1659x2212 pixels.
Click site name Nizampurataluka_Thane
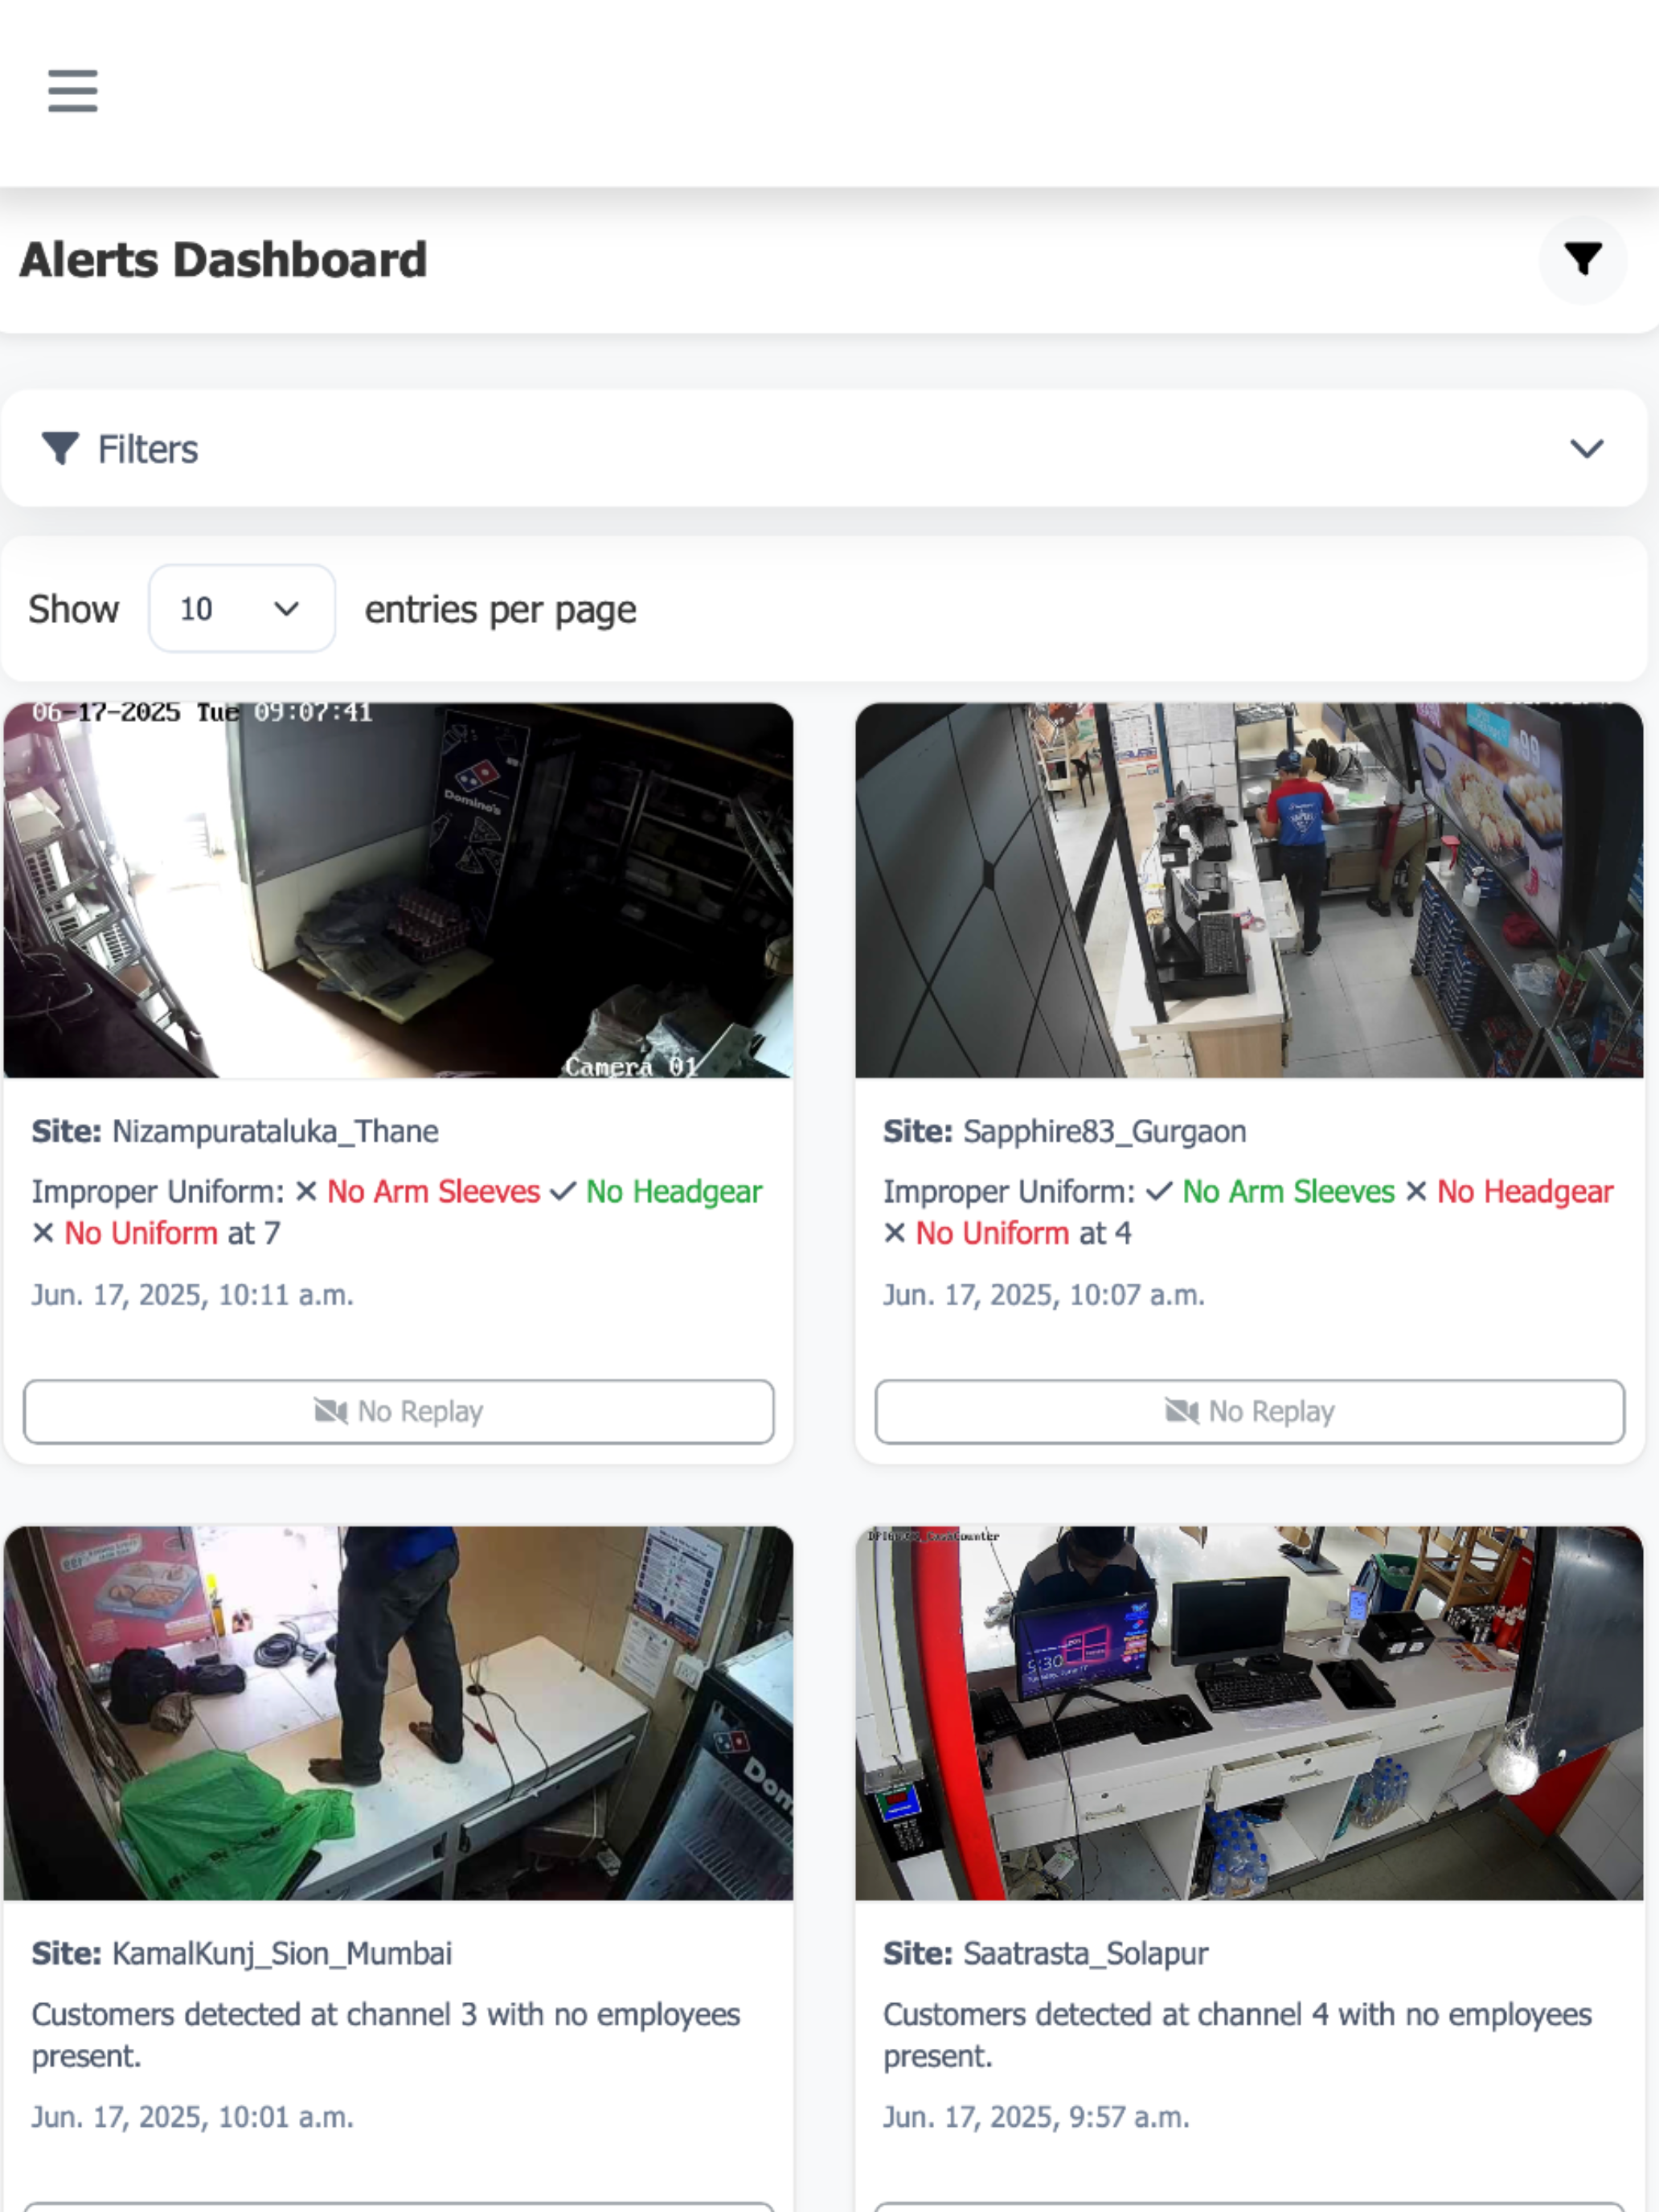coord(275,1132)
